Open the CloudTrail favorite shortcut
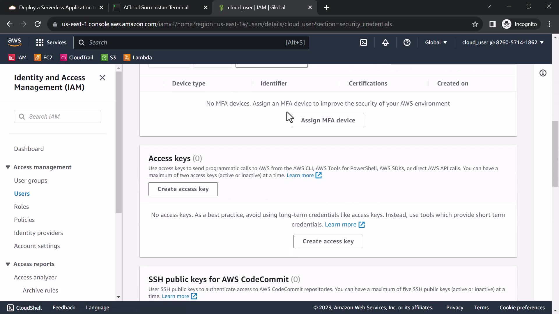The height and width of the screenshot is (314, 559). [77, 58]
